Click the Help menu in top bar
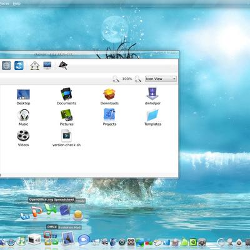 (x=17, y=4)
